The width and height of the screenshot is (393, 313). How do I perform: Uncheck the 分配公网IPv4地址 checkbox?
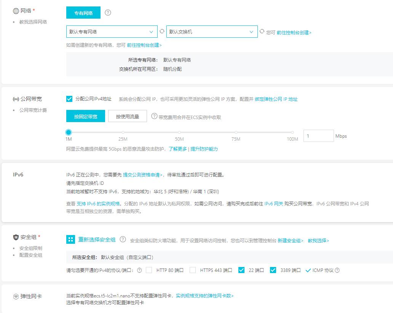pyautogui.click(x=69, y=99)
